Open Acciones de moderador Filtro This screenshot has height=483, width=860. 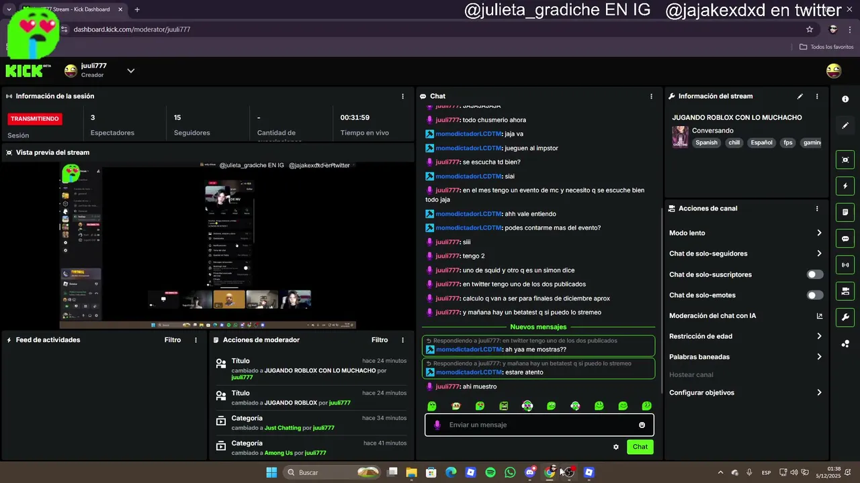(380, 340)
